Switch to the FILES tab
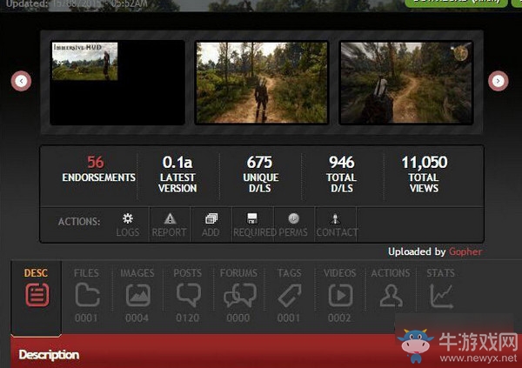Screen dimensions: 522x368 tap(87, 295)
